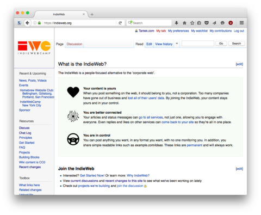Viewport: 261px width, 215px height.
Task: Follow the Get Started Now! link
Action: click(x=92, y=175)
